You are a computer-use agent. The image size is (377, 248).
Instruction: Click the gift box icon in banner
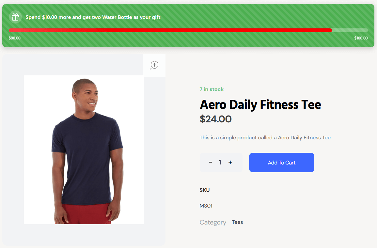pos(15,17)
